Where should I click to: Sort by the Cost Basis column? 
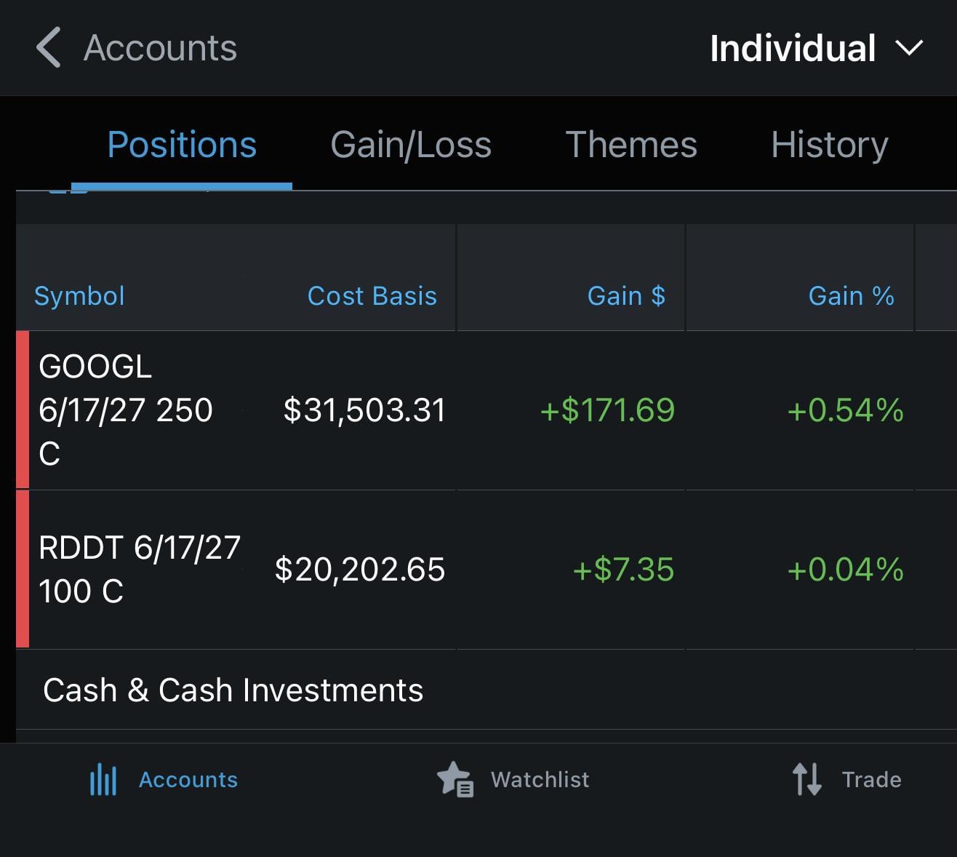(372, 296)
